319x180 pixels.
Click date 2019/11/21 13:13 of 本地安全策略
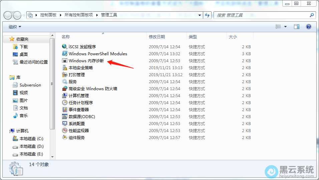click(166, 68)
